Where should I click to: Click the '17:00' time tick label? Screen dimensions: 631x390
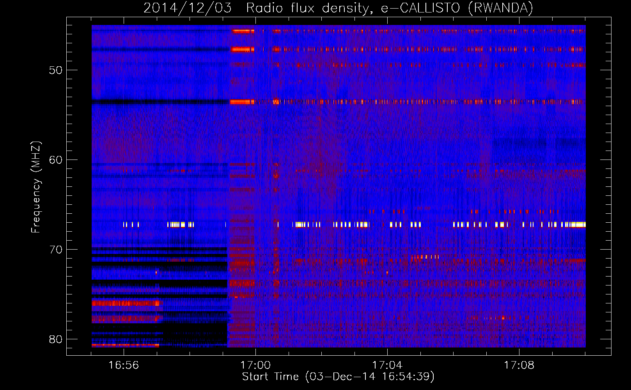pos(255,365)
